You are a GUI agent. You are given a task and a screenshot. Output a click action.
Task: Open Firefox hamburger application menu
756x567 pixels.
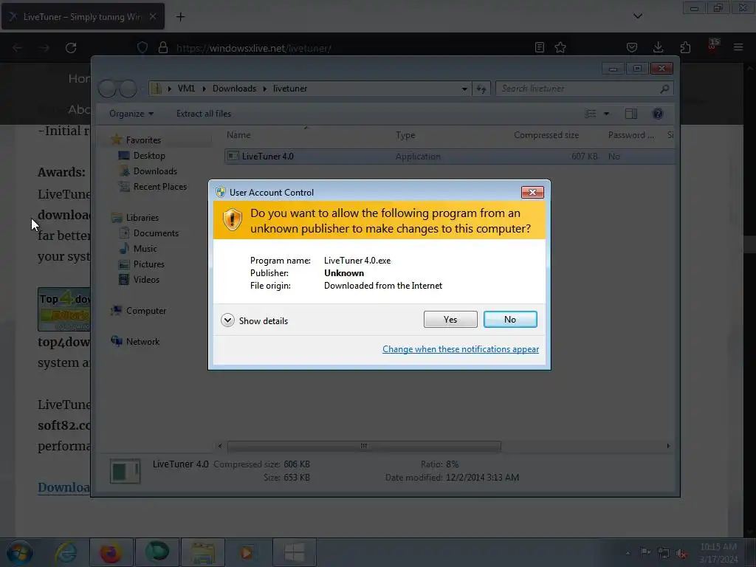click(738, 47)
